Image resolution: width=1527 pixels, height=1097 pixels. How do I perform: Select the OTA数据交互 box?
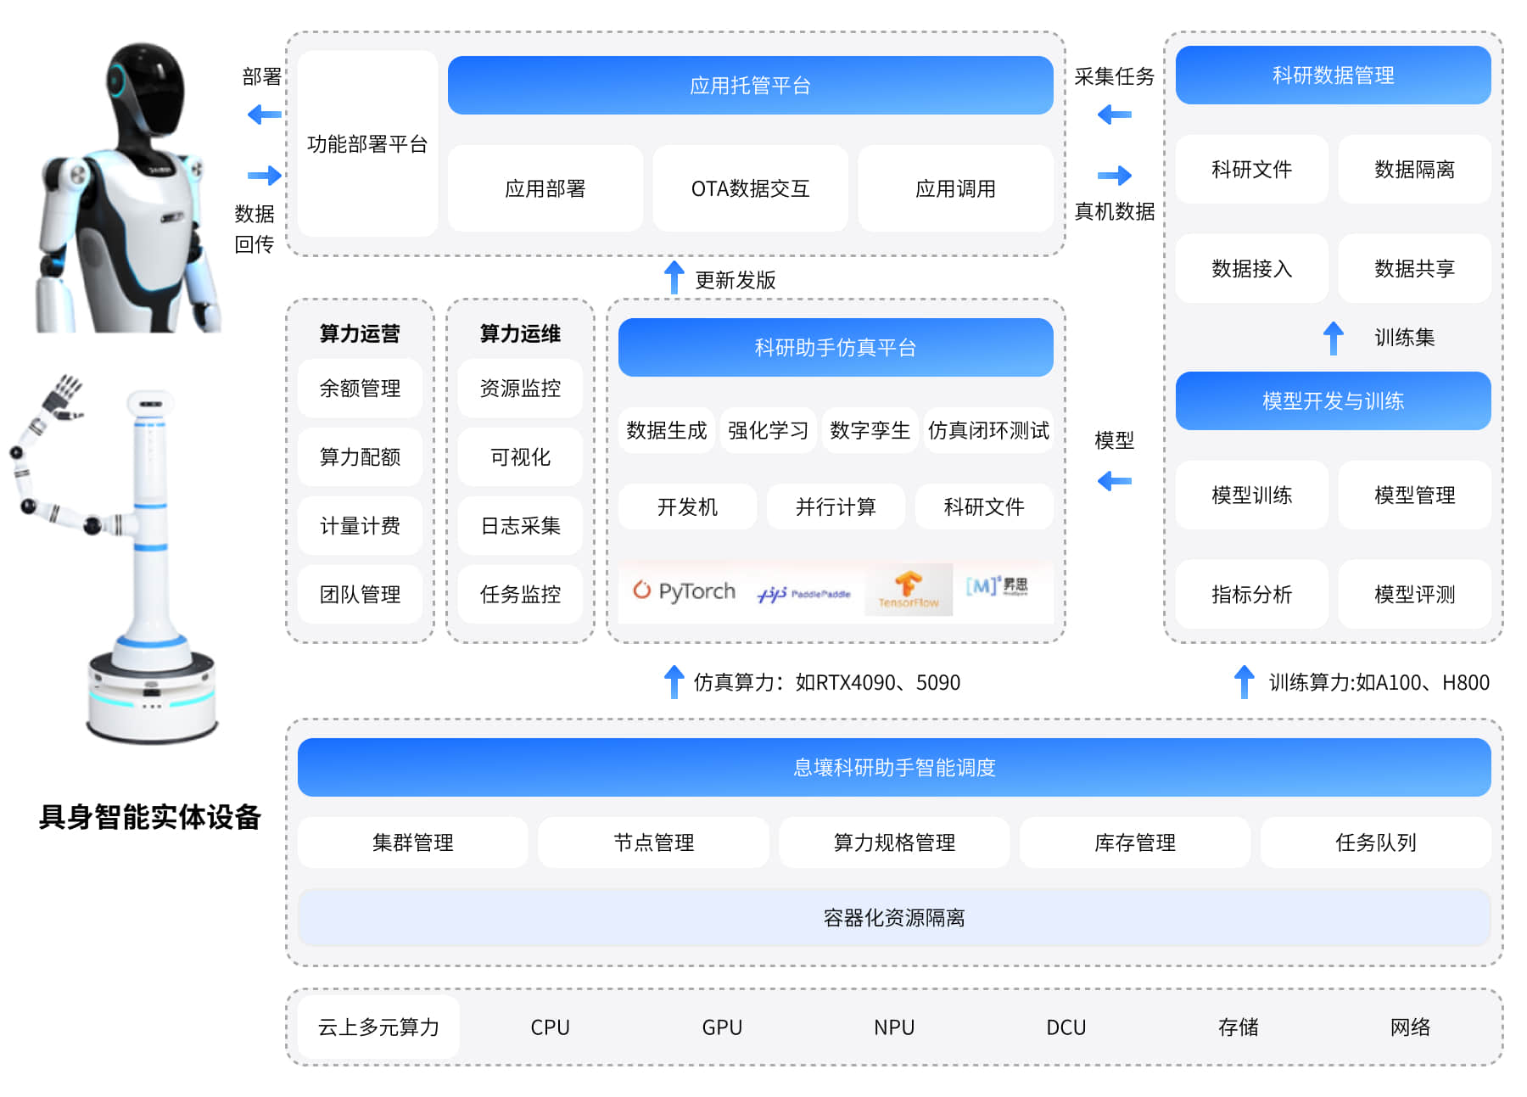click(750, 188)
